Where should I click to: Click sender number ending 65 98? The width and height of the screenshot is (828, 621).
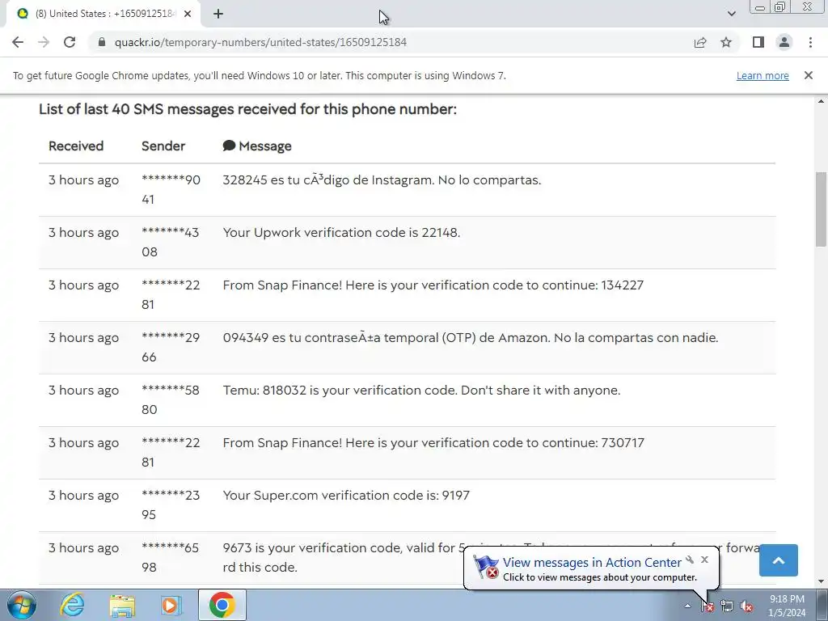pos(170,557)
